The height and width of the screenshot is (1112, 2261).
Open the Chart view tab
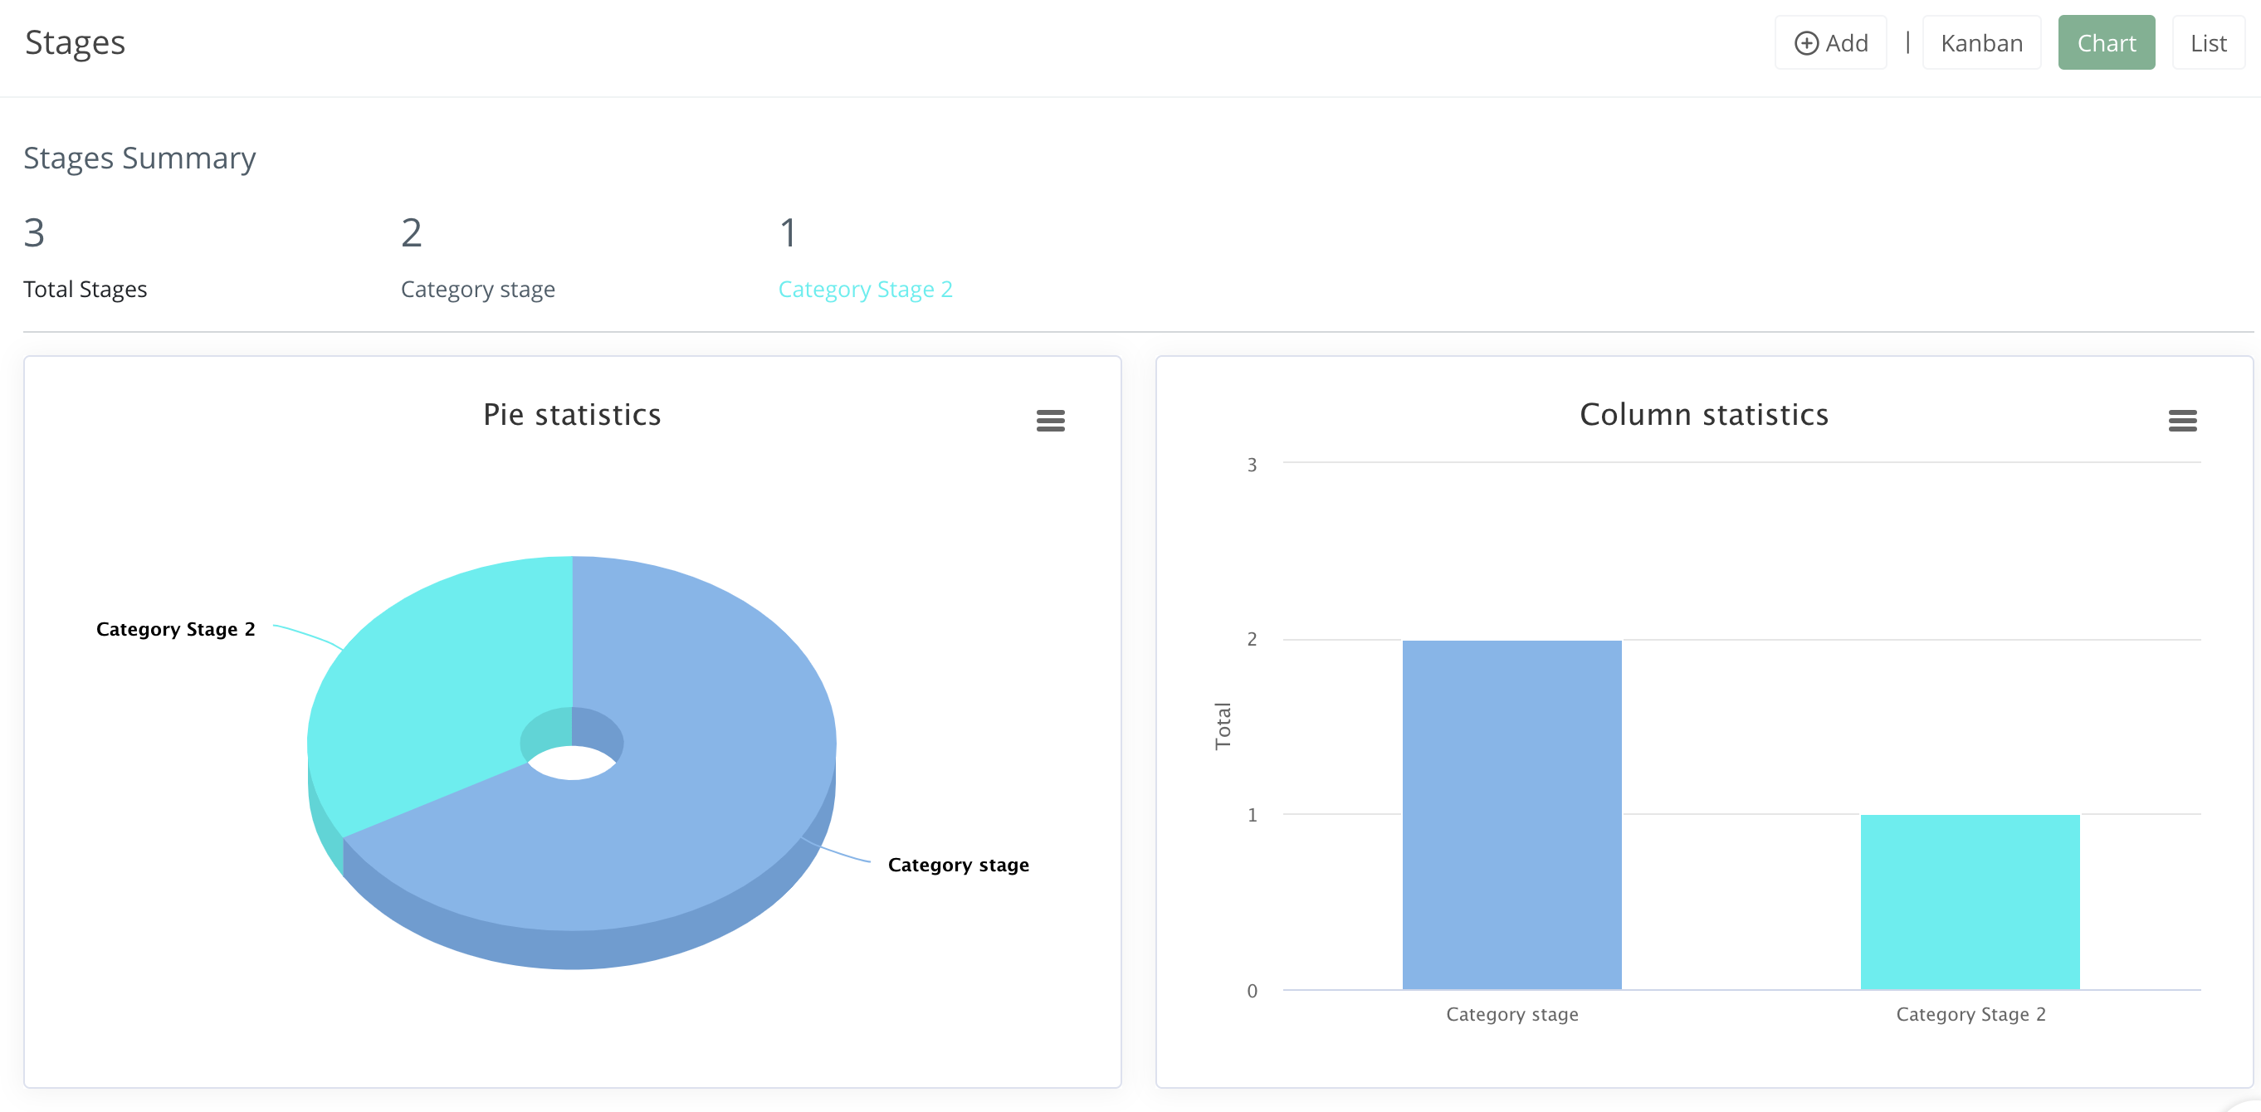point(2107,42)
